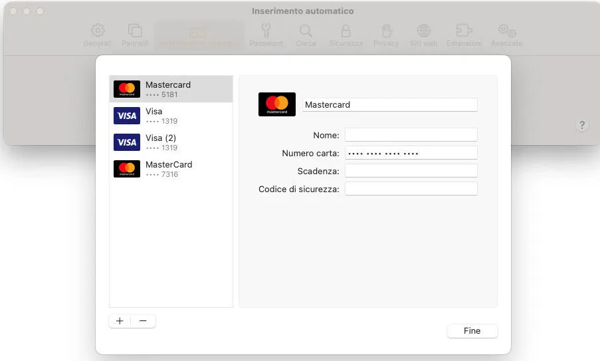This screenshot has height=361, width=600.
Task: Select the Visa (2) card entry
Action: click(x=171, y=142)
